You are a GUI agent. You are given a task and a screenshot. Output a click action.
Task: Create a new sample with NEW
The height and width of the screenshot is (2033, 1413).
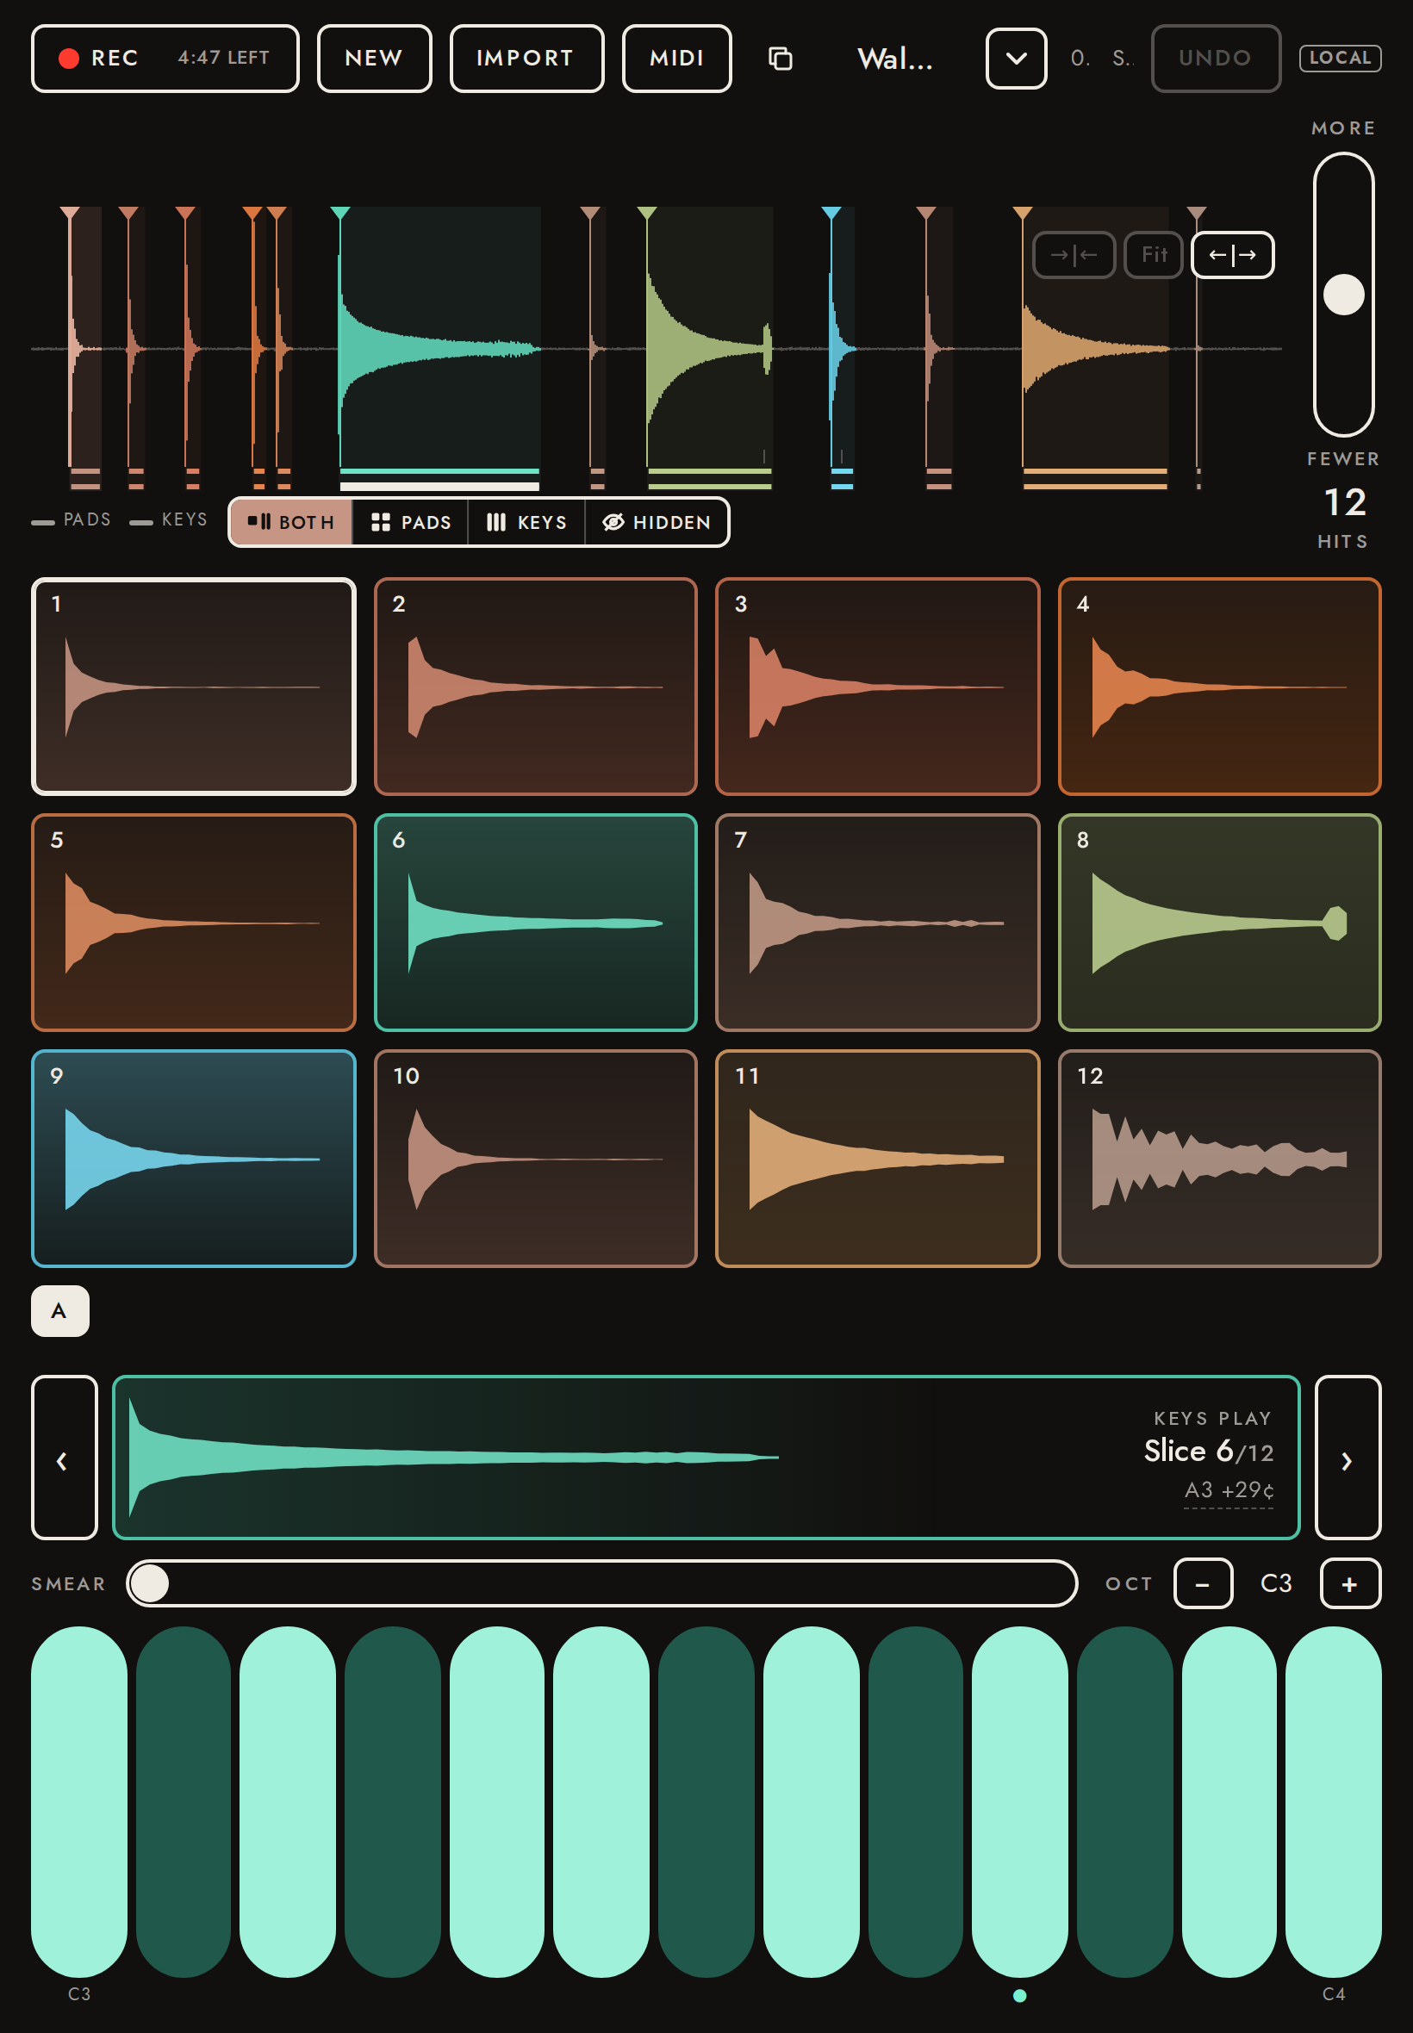tap(375, 59)
